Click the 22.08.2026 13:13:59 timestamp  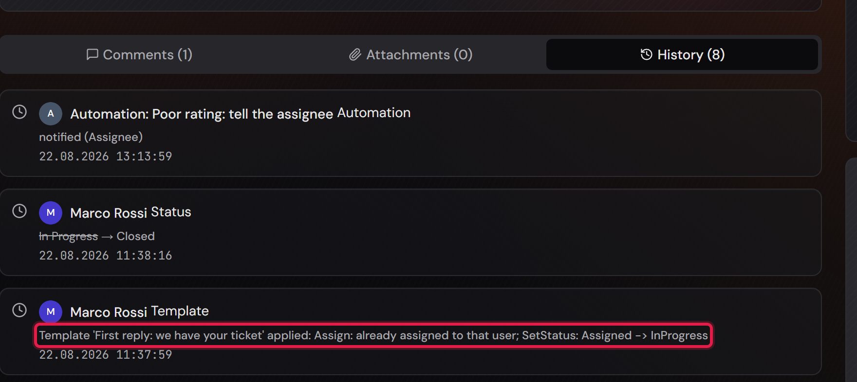coord(106,156)
